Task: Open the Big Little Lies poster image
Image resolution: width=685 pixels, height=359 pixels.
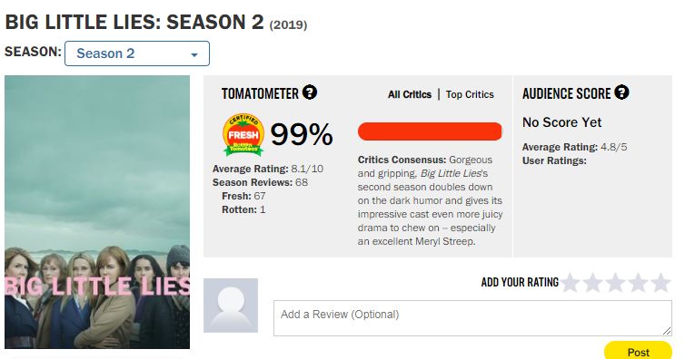Action: pyautogui.click(x=97, y=212)
